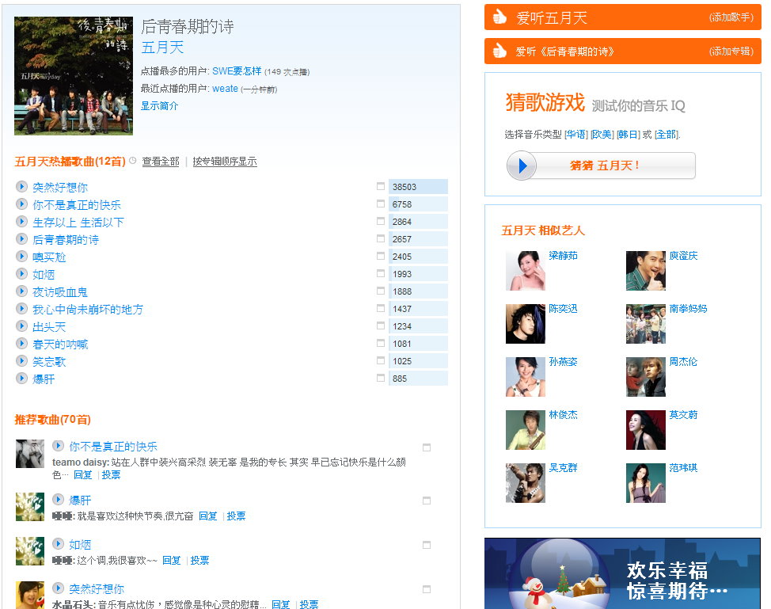Open 查看全部 to view all songs

[x=161, y=162]
